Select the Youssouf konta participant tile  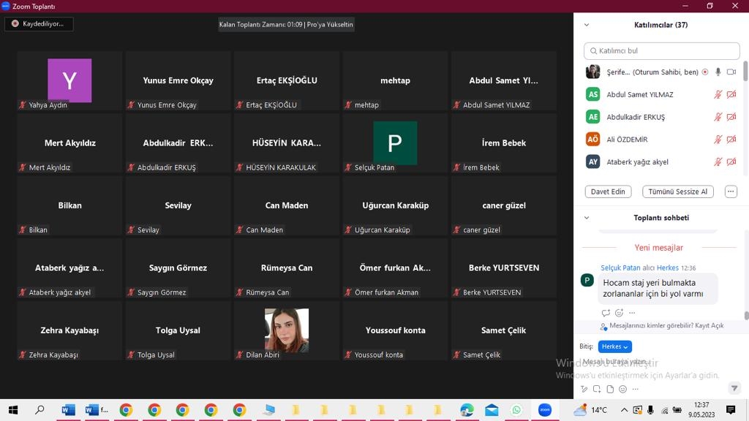point(395,330)
